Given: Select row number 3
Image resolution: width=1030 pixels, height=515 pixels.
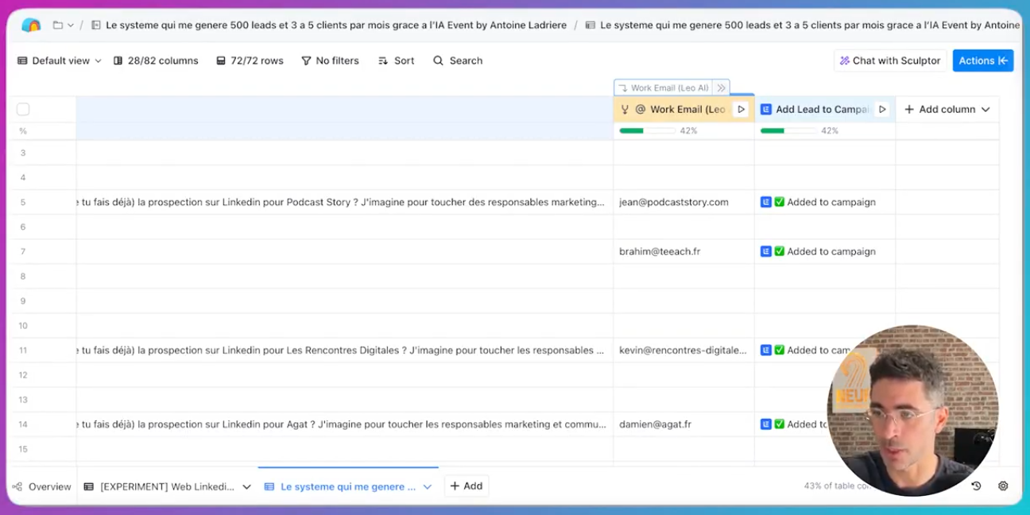Looking at the screenshot, I should coord(23,153).
